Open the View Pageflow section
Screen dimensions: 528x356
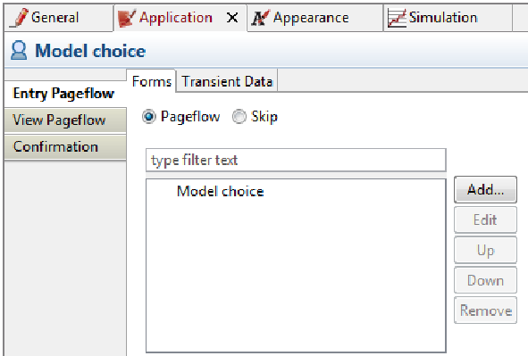(x=65, y=120)
